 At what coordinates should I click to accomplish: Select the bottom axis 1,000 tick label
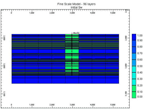[32, 105]
